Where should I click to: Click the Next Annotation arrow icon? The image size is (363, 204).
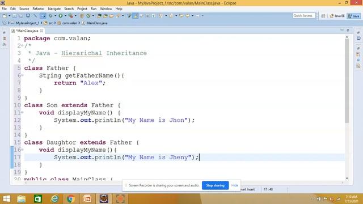click(161, 16)
